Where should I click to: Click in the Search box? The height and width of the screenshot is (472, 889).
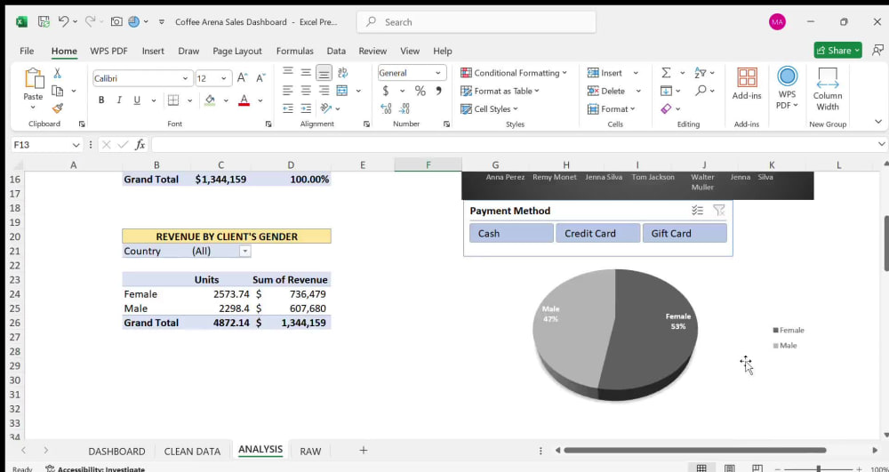[477, 22]
